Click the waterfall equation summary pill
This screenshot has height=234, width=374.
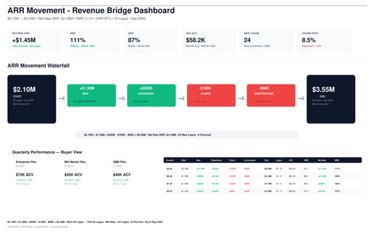(187, 135)
